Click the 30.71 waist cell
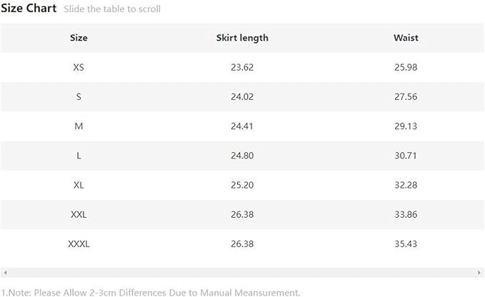This screenshot has height=297, width=485. click(x=406, y=156)
